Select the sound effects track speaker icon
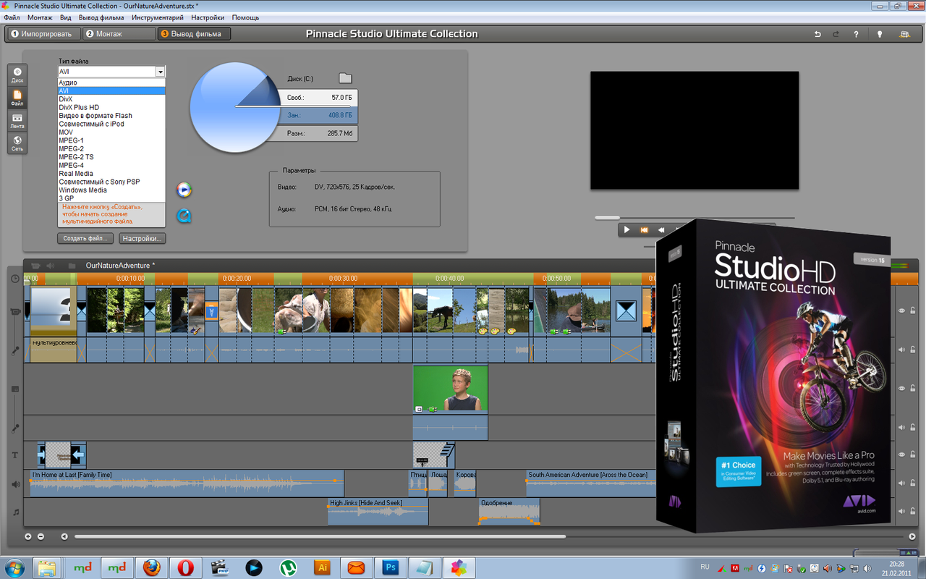This screenshot has height=579, width=926. click(x=15, y=484)
